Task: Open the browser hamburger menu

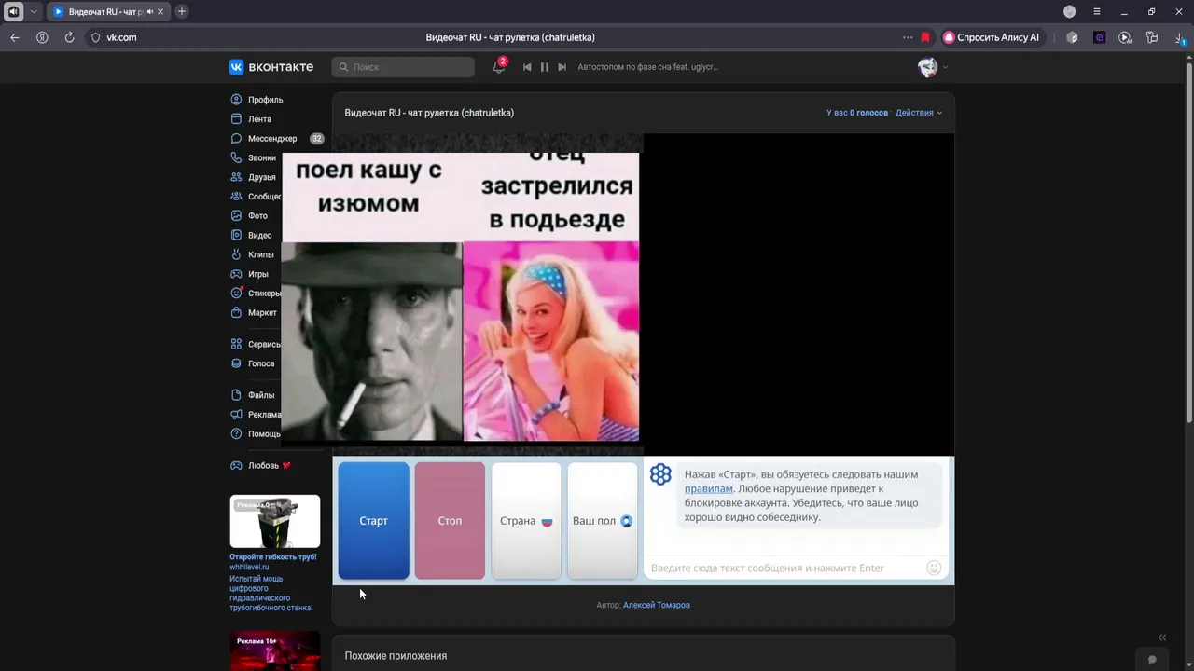Action: tap(1097, 11)
